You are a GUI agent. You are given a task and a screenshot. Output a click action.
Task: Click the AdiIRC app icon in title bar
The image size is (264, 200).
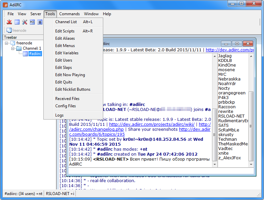coord(5,5)
